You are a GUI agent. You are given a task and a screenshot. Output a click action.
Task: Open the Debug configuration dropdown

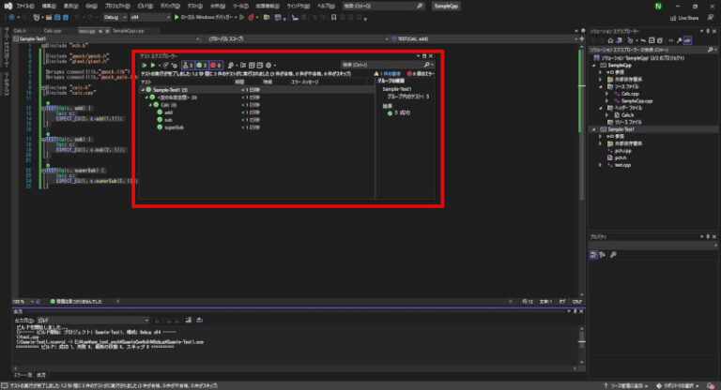pos(115,18)
